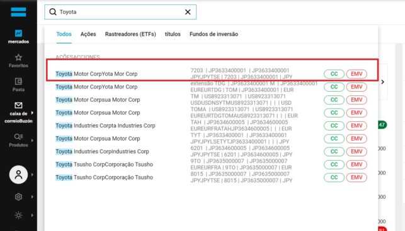Click EMV button for TOMA row
Viewport: 405px width, 231px height.
tap(357, 112)
